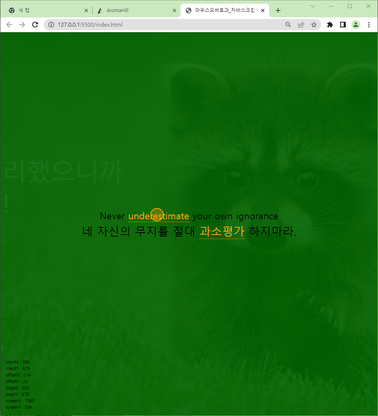Image resolution: width=378 pixels, height=416 pixels.
Task: Go back to the previous page
Action: coord(9,25)
